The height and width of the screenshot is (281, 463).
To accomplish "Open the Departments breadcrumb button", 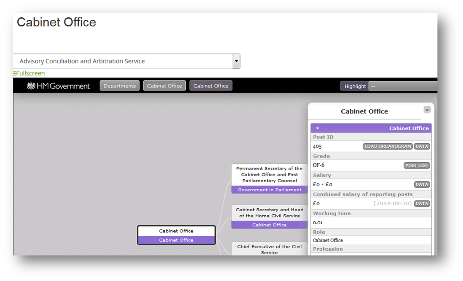I will tap(120, 86).
